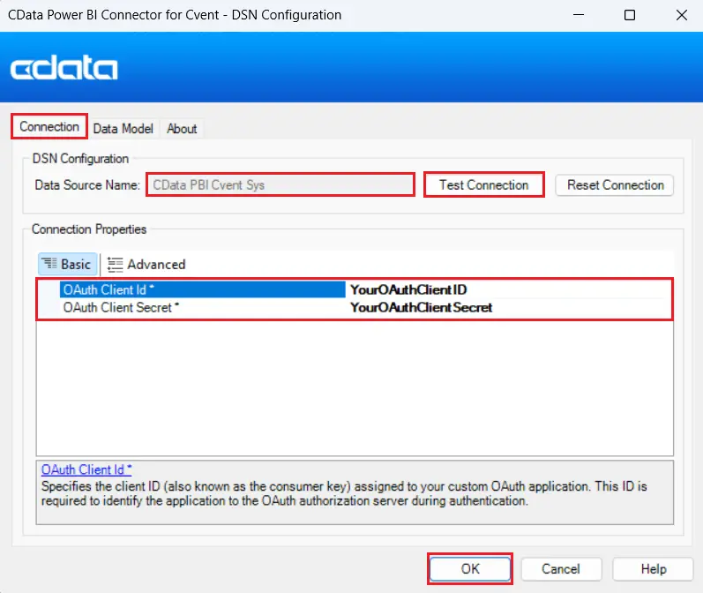Maximize the DSN Configuration window
Screen dimensions: 703x593
(630, 15)
